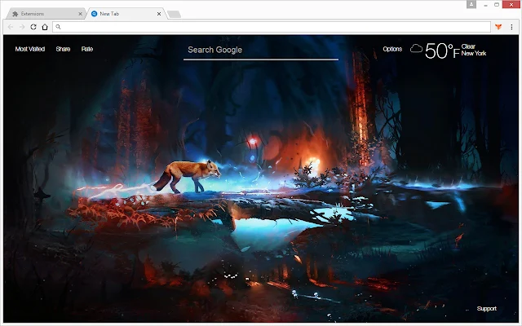Focus the browser address bar
This screenshot has width=522, height=326.
pos(272,27)
